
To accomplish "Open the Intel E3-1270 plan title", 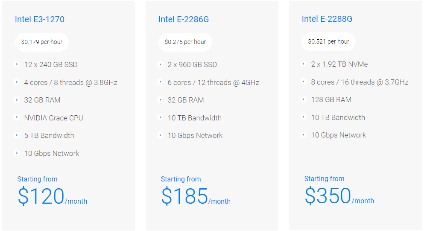I will click(x=39, y=19).
